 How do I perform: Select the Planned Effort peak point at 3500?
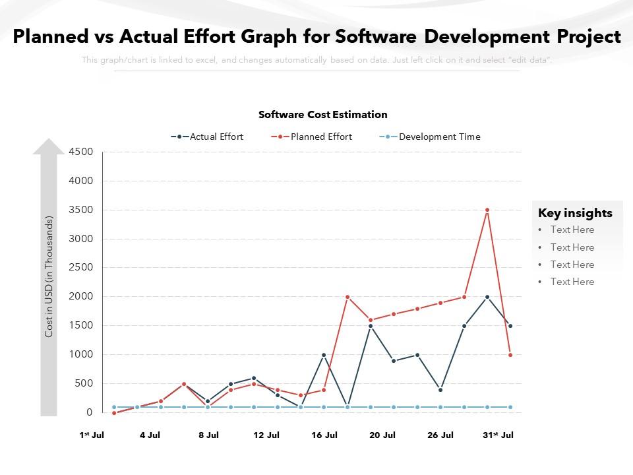coord(487,210)
